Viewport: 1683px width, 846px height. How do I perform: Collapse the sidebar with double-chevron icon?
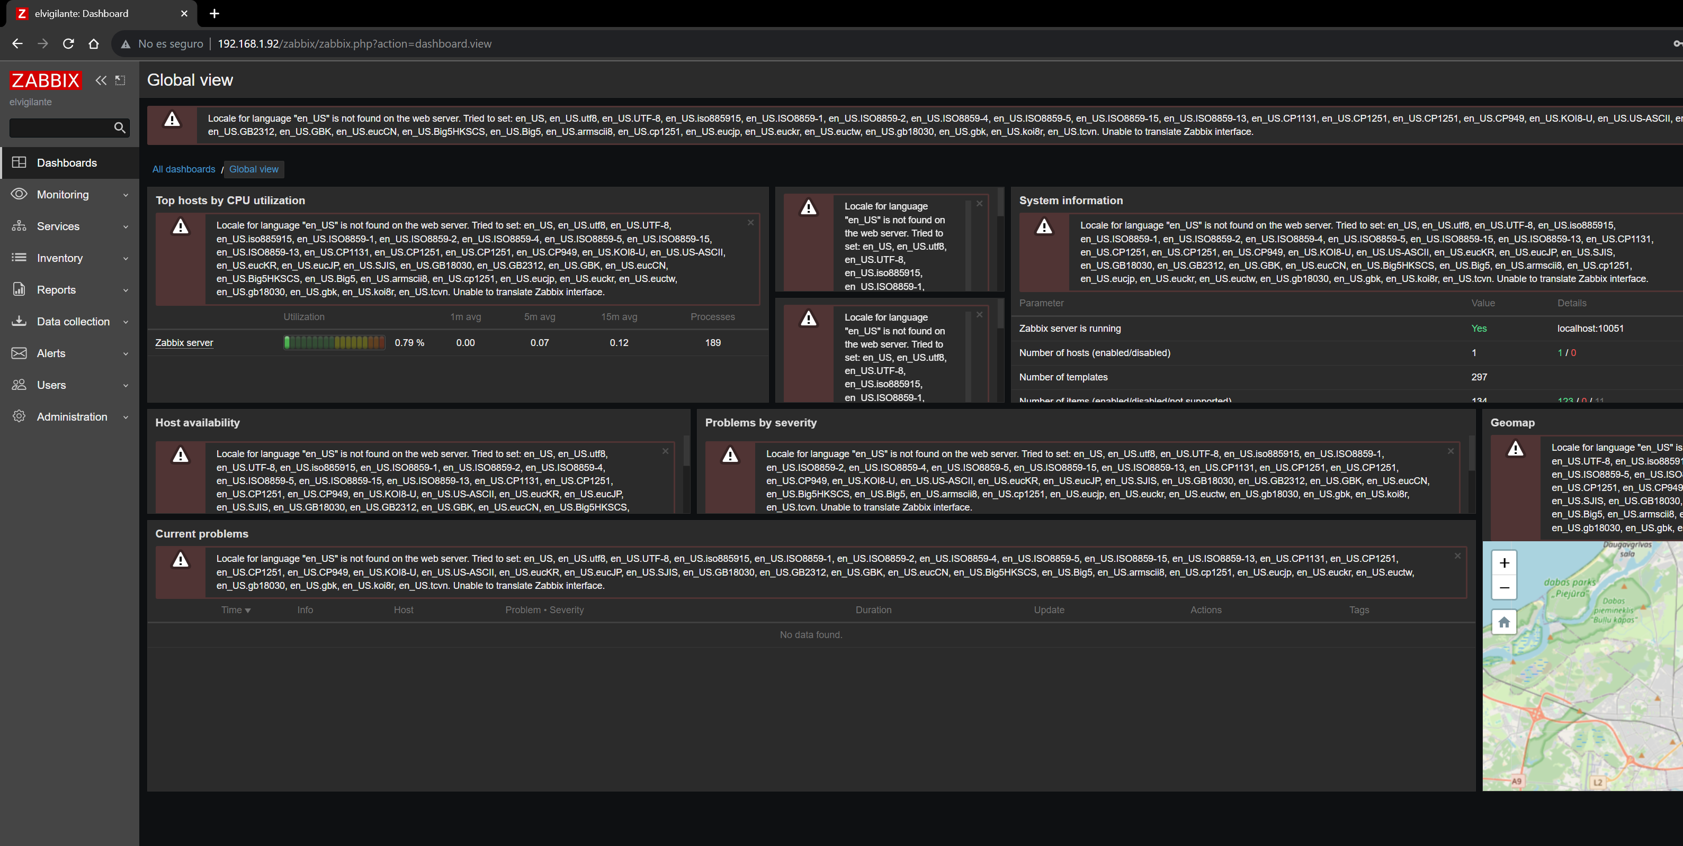[x=101, y=80]
